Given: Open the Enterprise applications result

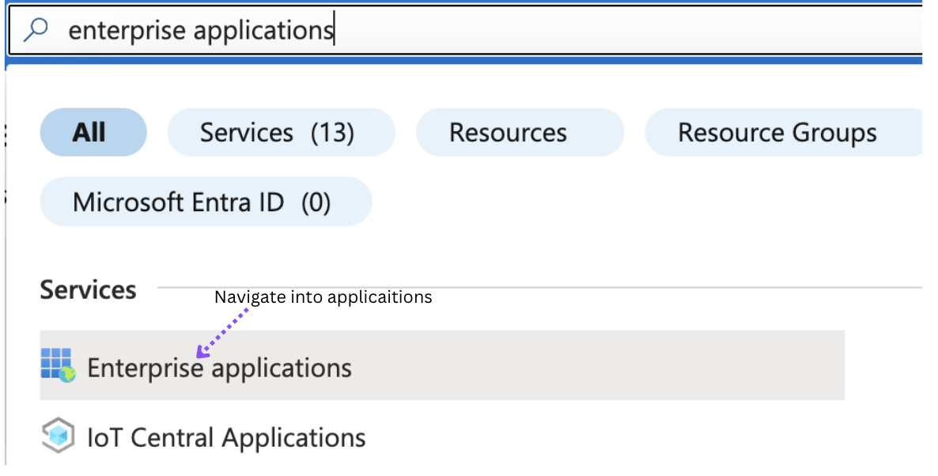Looking at the screenshot, I should (219, 367).
